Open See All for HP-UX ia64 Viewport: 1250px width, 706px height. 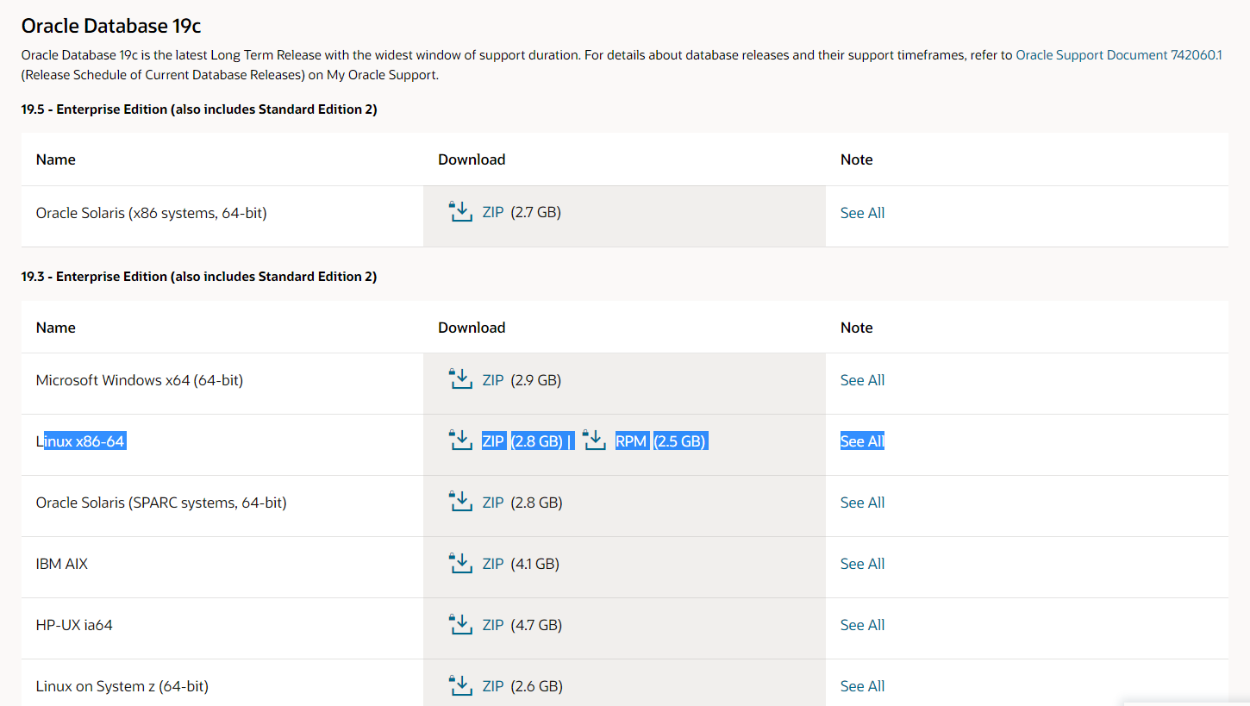(862, 624)
